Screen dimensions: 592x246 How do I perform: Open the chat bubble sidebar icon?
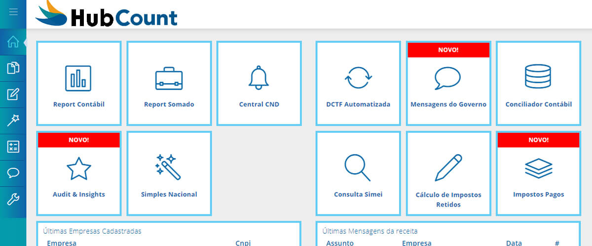point(13,173)
